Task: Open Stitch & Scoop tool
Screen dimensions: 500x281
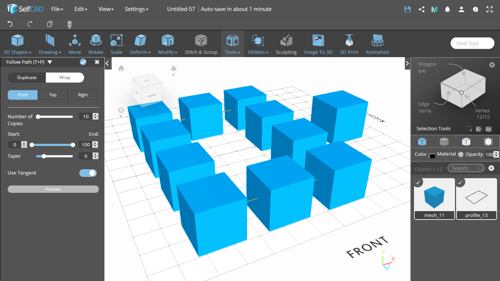Action: coord(201,44)
